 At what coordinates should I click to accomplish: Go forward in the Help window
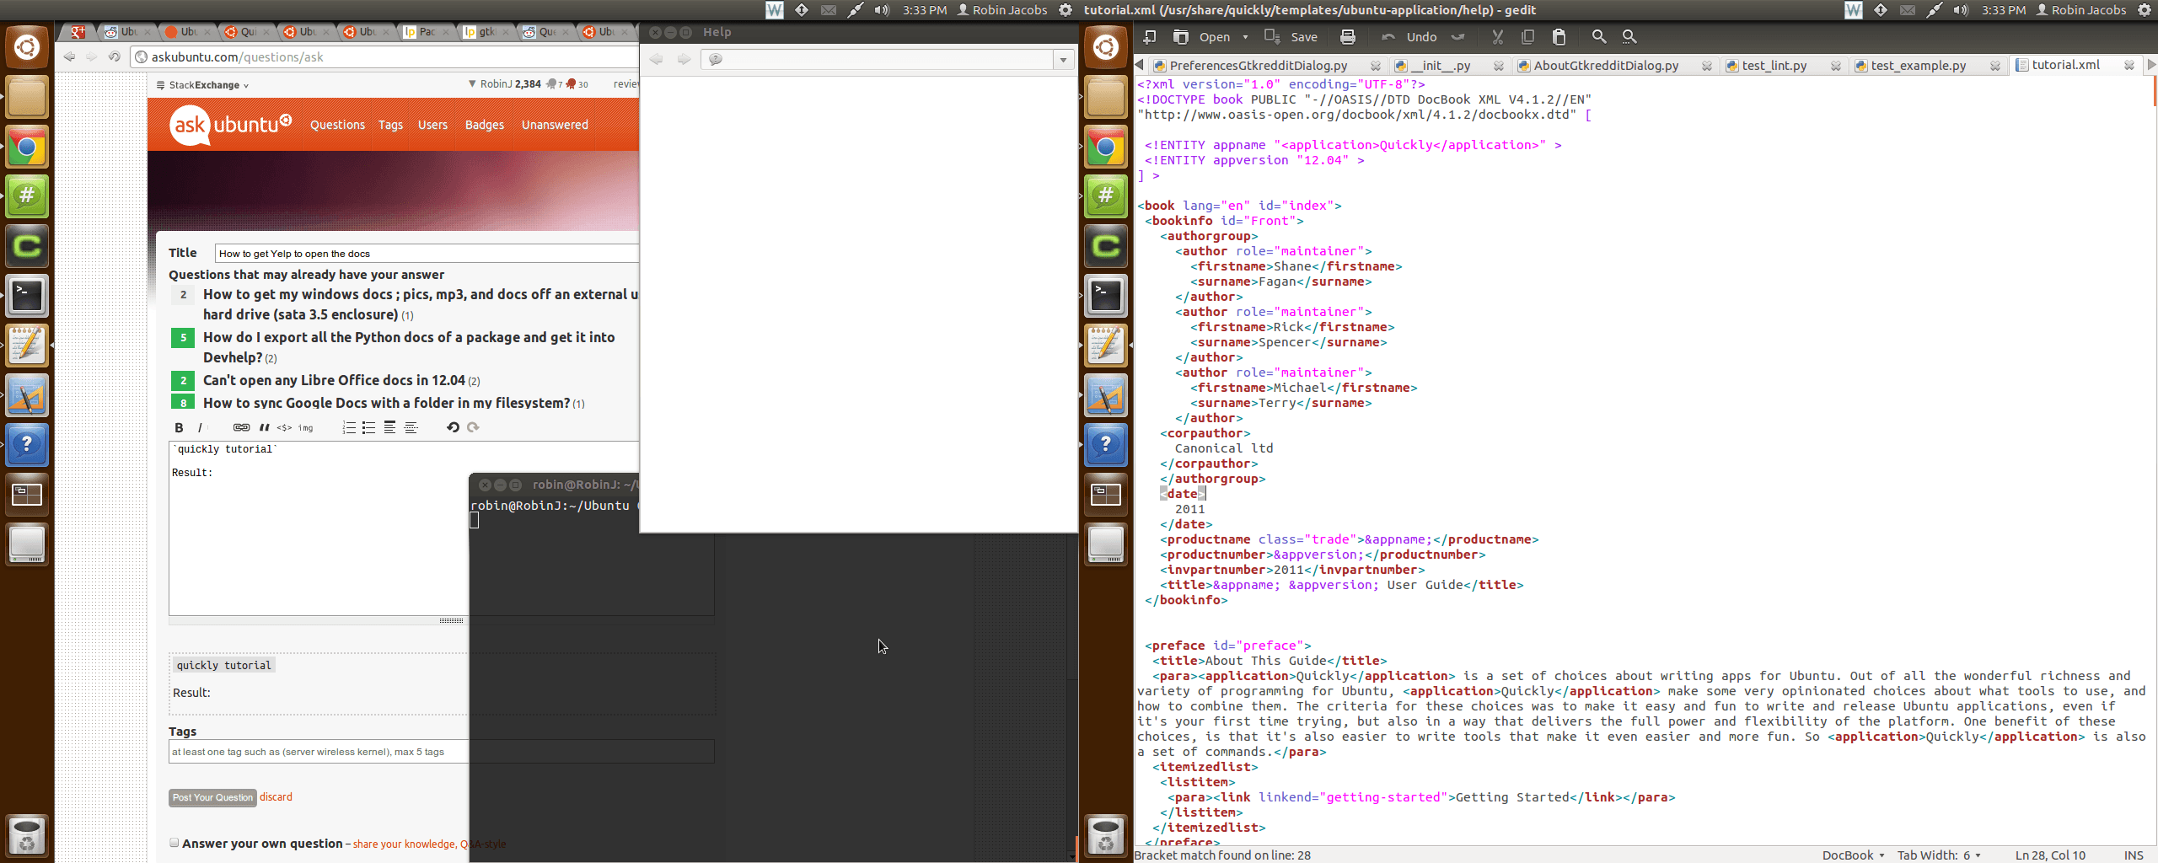(x=684, y=59)
